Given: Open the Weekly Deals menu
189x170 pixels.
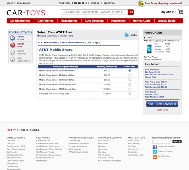Looking at the screenshot, I should 167,21.
